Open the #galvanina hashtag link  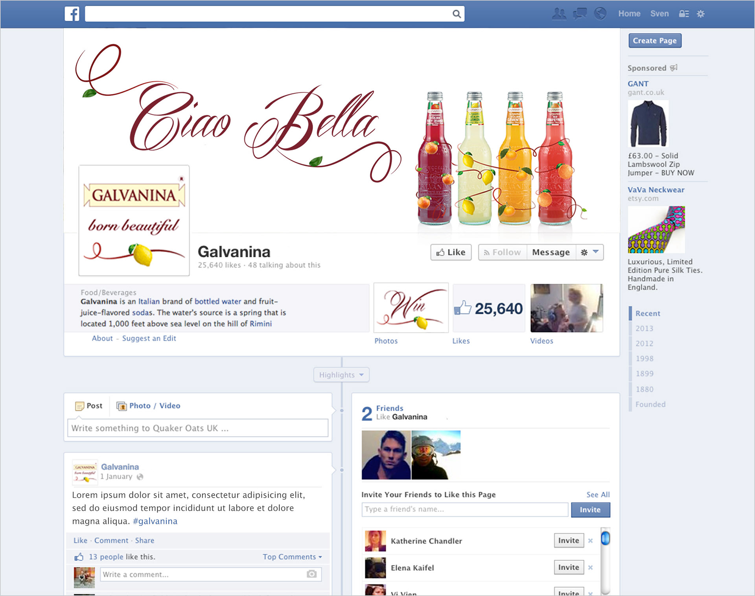click(155, 521)
